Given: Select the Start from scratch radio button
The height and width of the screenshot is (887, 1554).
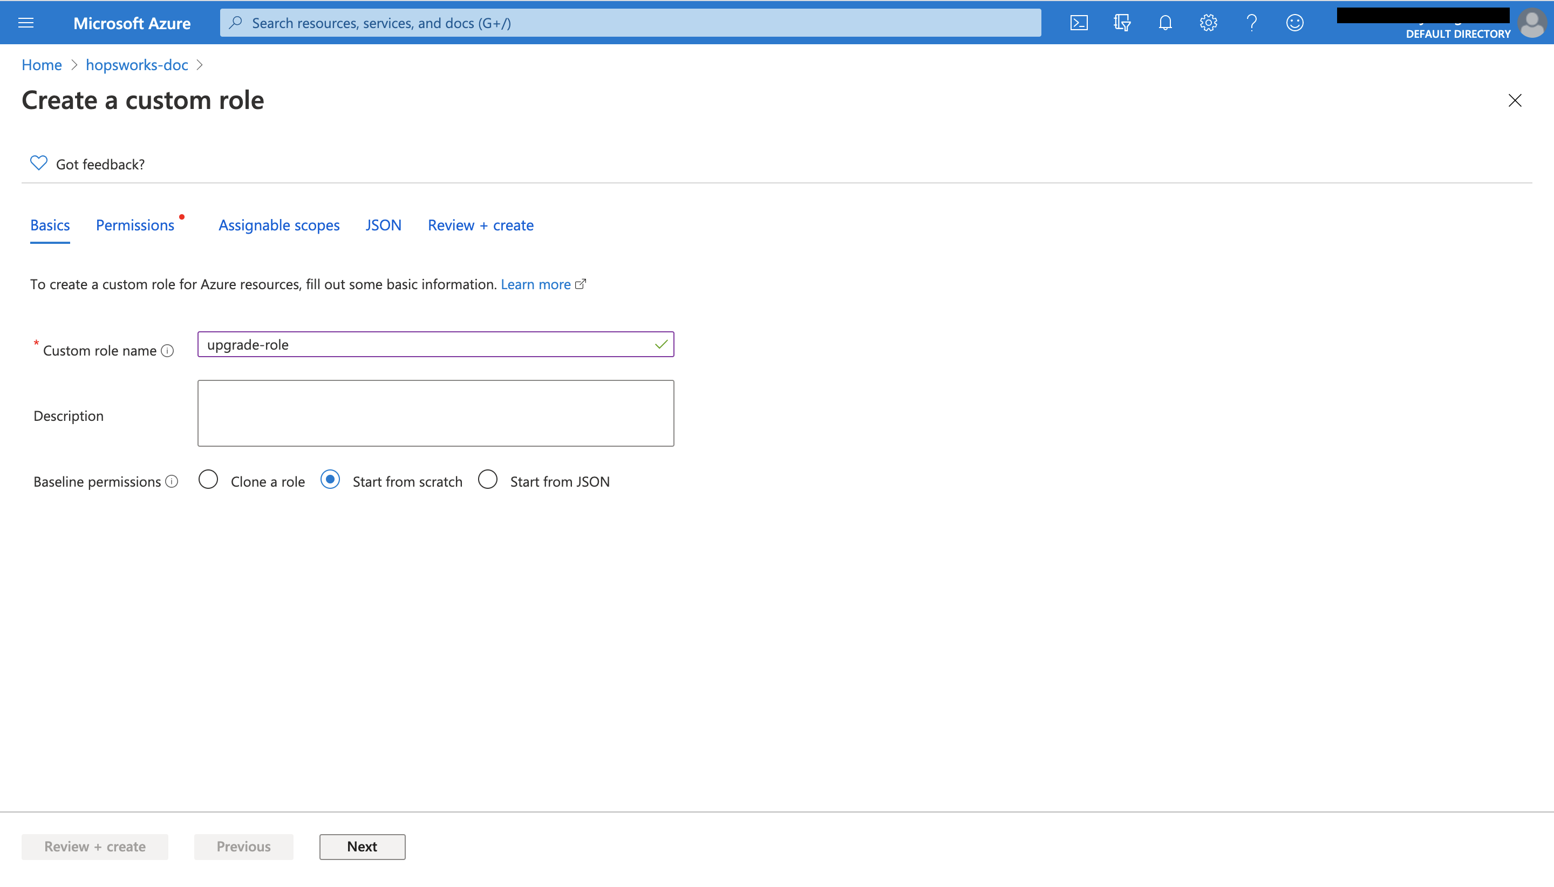Looking at the screenshot, I should (329, 479).
